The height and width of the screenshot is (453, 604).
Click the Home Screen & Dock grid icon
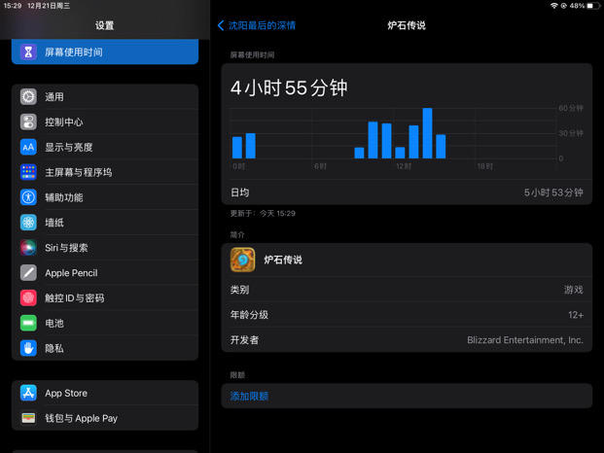(x=28, y=172)
